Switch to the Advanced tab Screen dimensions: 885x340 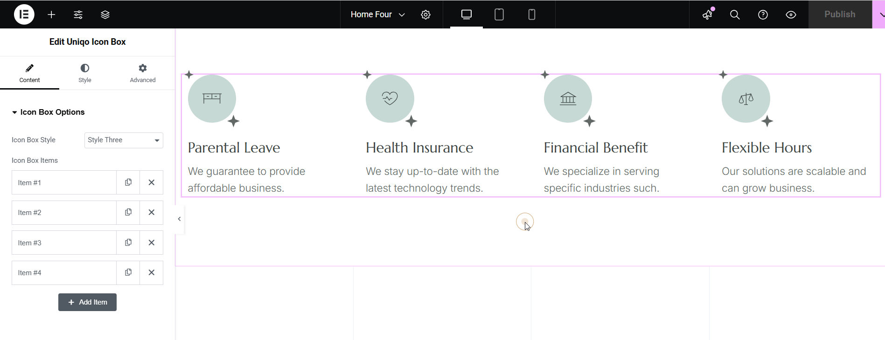point(142,73)
